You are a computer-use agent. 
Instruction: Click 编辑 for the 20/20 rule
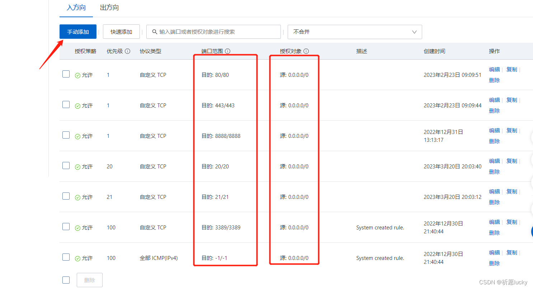coord(494,161)
